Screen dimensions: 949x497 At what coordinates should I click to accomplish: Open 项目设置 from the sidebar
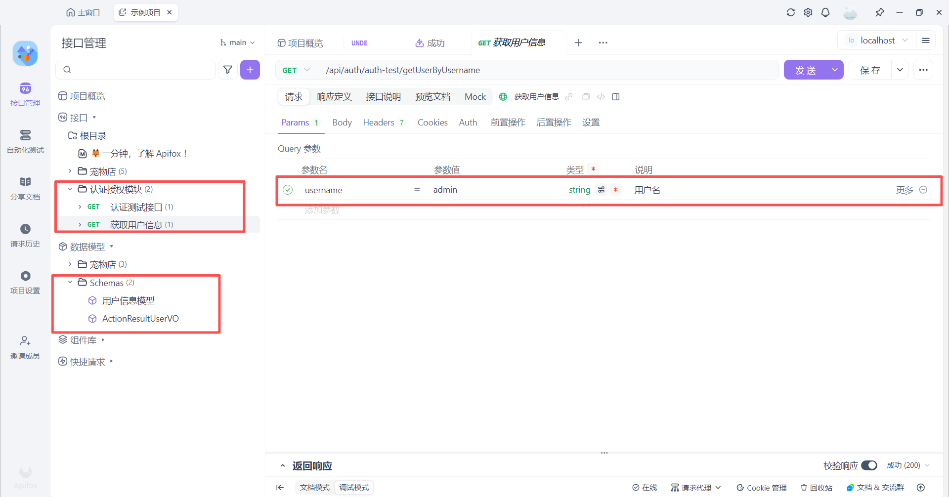(25, 282)
